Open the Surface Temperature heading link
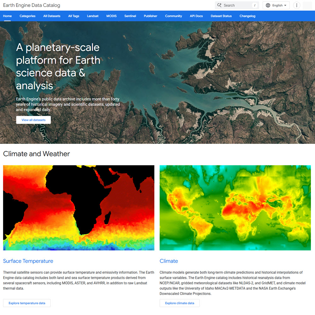Screen dimensions: 315x315 tap(28, 261)
